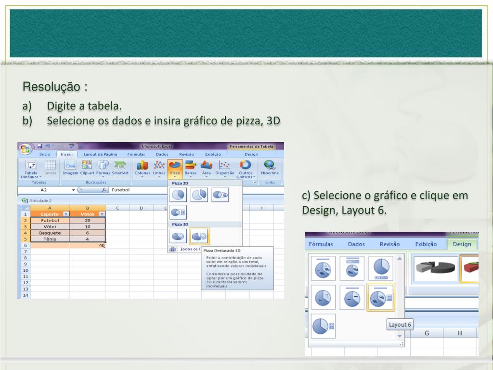Click the Name Box showing A2
This screenshot has height=370, width=493.
tap(44, 190)
